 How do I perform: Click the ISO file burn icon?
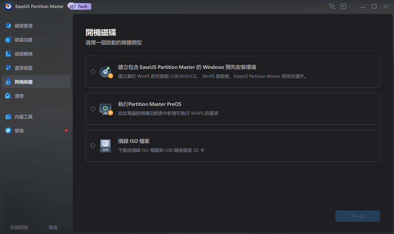(x=105, y=146)
